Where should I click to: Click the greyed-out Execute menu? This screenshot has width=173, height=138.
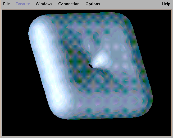point(22,4)
